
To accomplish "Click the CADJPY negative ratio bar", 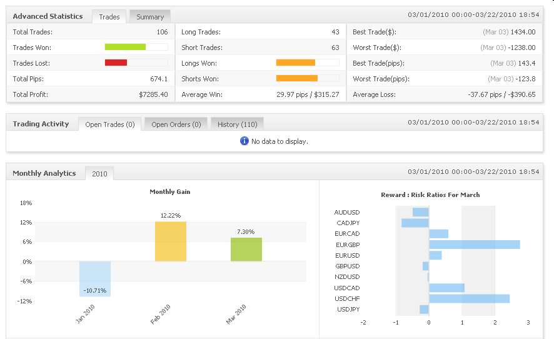I will pyautogui.click(x=415, y=223).
